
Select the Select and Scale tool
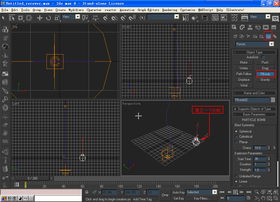pos(57,18)
